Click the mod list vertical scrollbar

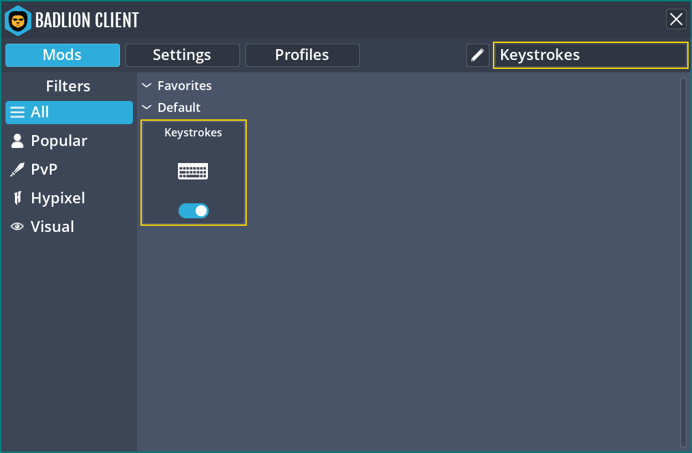tap(683, 263)
